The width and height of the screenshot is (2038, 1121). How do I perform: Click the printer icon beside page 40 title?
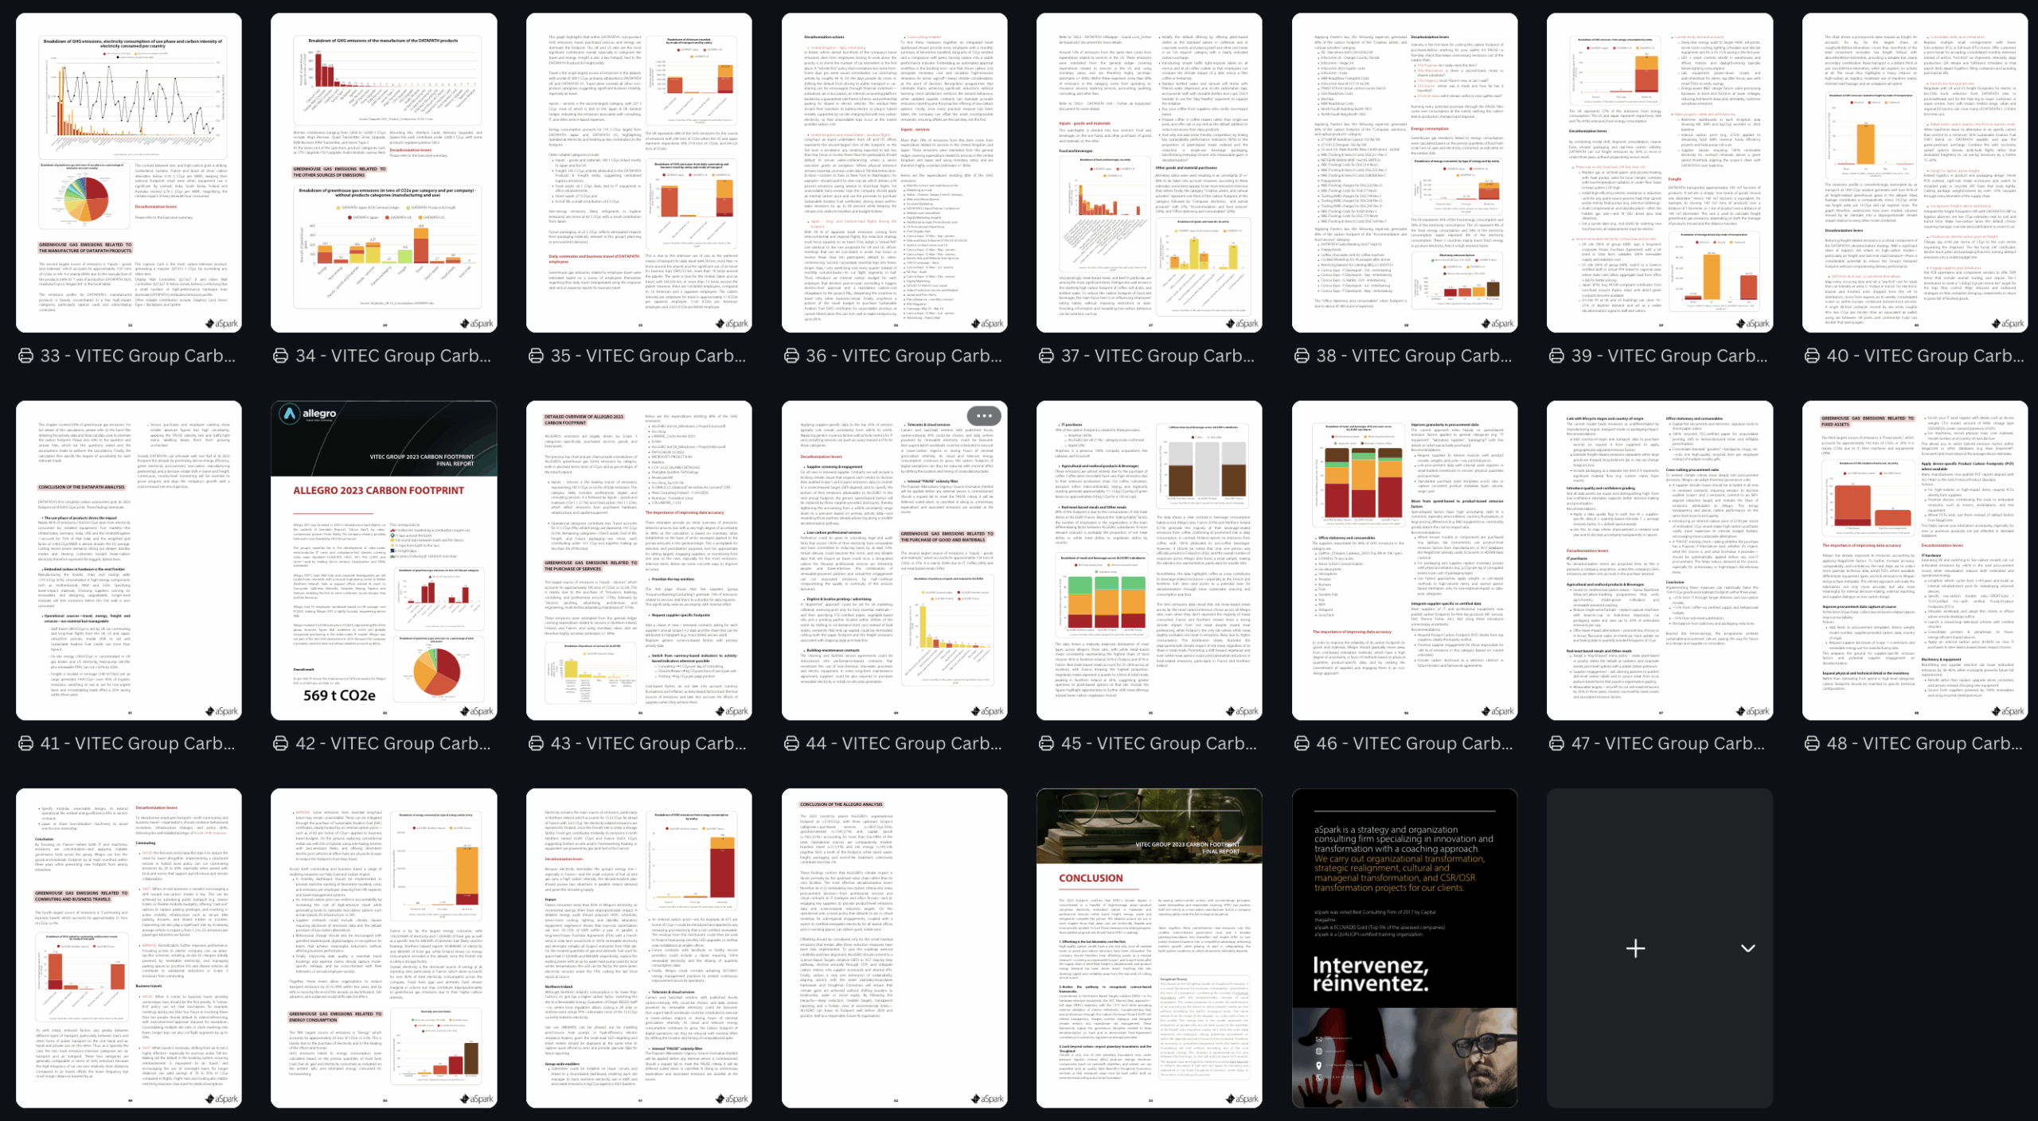click(1812, 356)
